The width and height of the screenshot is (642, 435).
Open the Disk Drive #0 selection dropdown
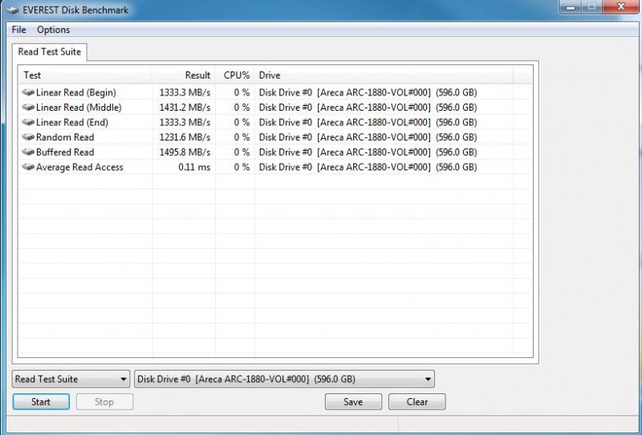(x=284, y=379)
